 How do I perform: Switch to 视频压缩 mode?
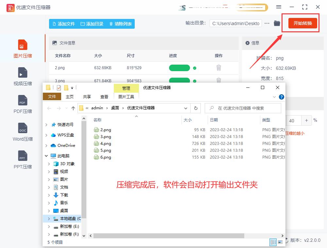tap(22, 76)
